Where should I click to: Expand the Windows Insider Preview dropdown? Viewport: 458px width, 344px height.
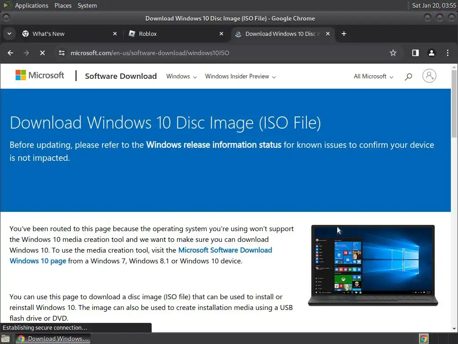point(240,77)
